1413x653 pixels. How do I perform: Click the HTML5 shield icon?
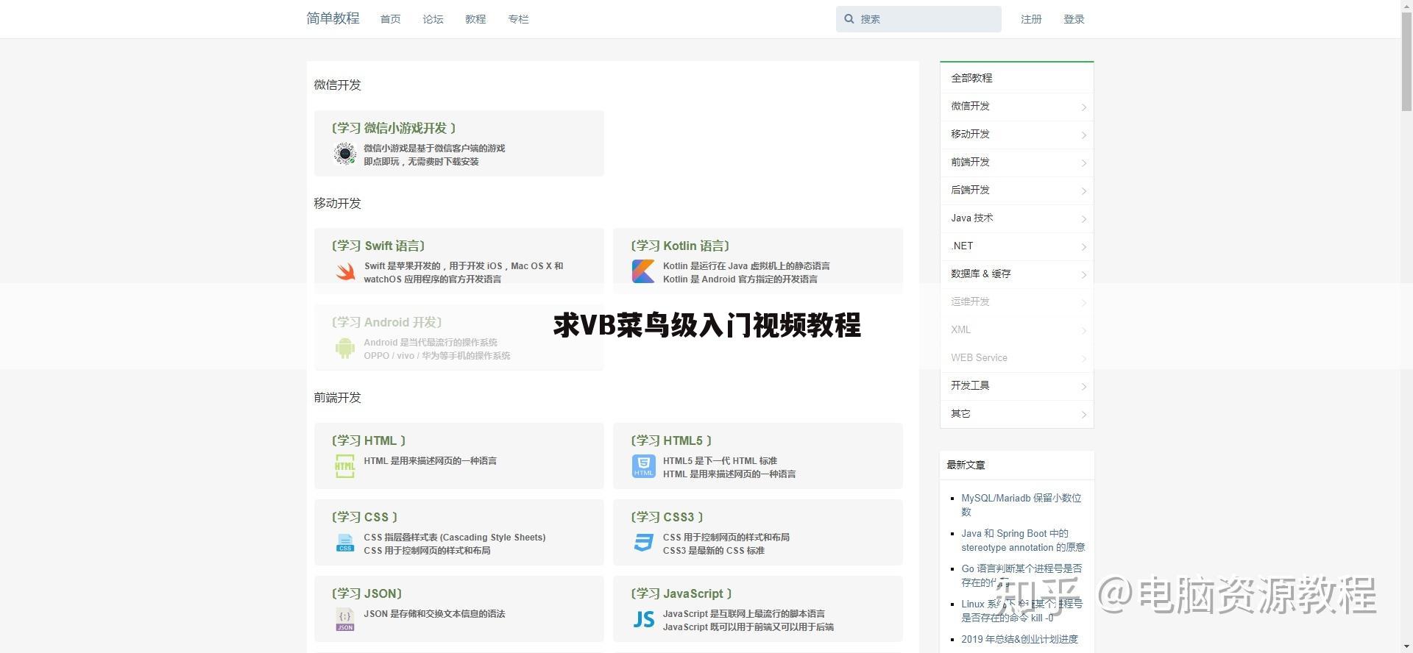643,466
